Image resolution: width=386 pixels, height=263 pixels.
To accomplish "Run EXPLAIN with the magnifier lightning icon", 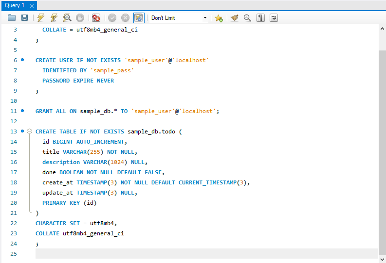I will tap(67, 18).
